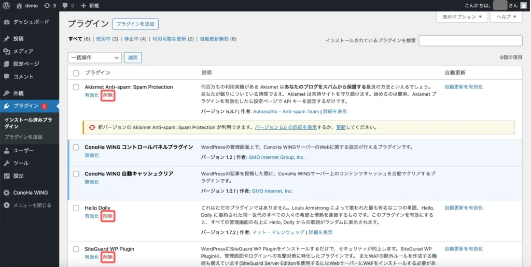Check the Akismet Anti-spam plugin checkbox
The image size is (531, 267).
pyautogui.click(x=76, y=87)
